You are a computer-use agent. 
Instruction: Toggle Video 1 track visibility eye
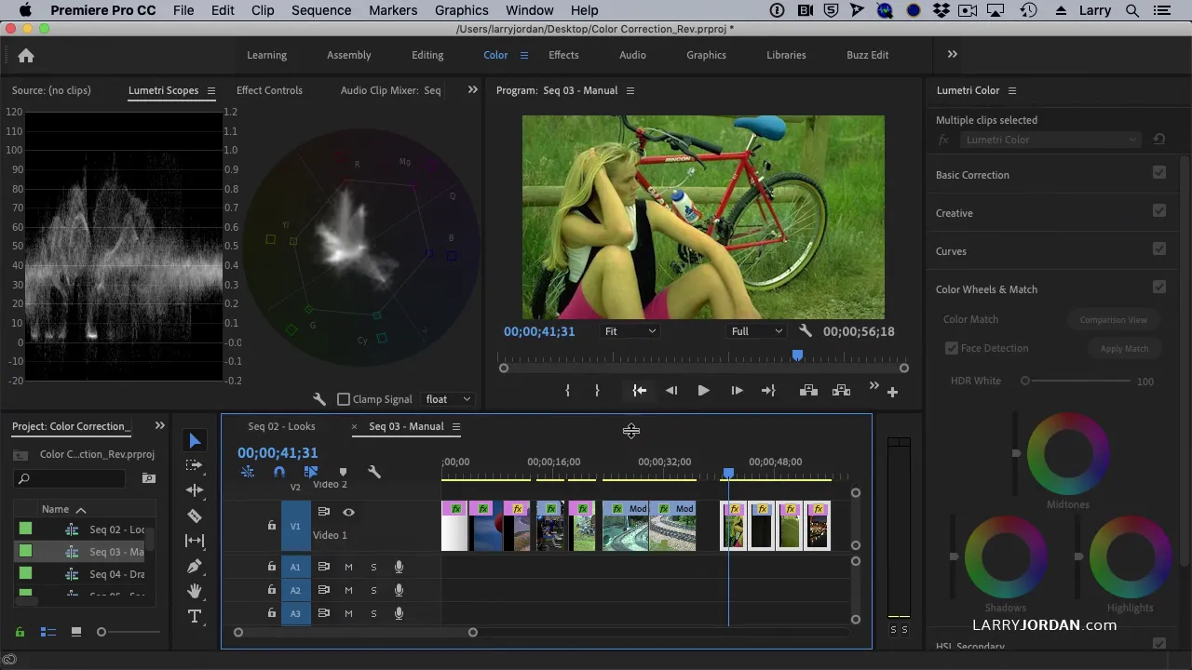click(348, 512)
